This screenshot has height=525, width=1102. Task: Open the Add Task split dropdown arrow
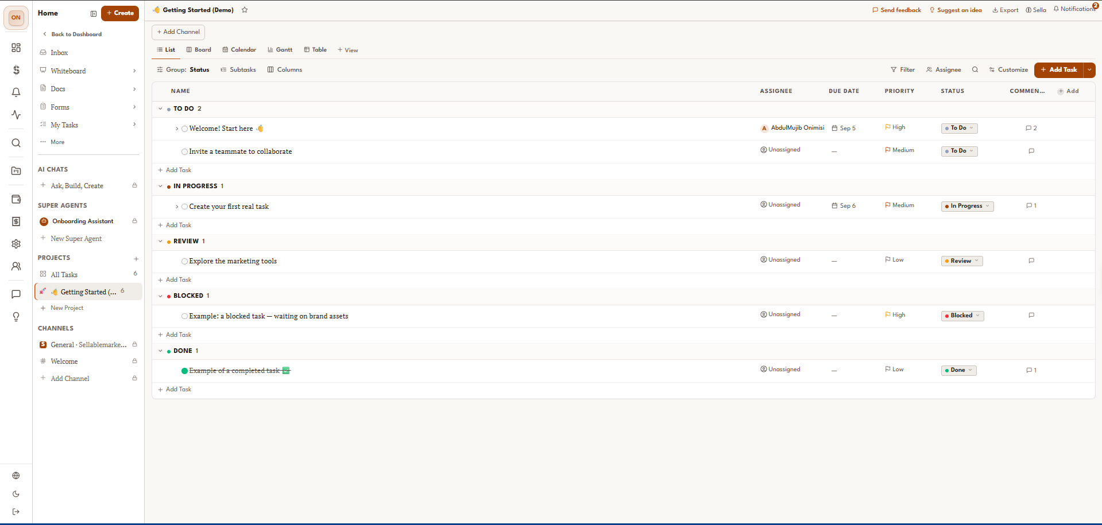pos(1089,70)
